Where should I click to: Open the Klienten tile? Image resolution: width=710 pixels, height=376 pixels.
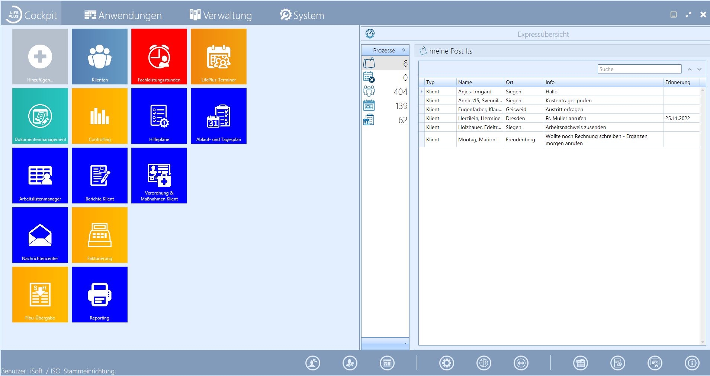(x=99, y=56)
